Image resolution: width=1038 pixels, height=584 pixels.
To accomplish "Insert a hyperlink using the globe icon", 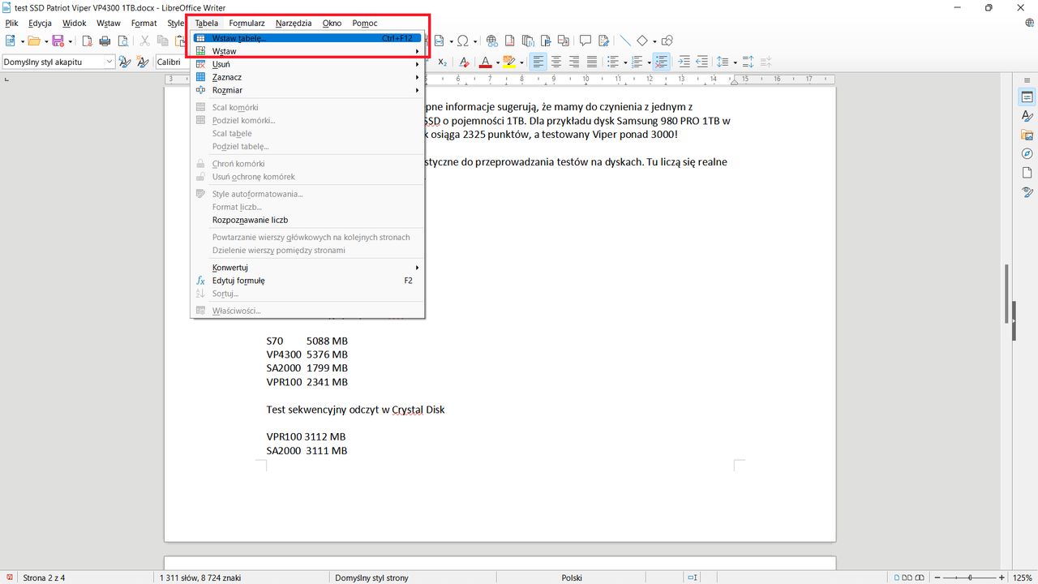I will tap(491, 41).
